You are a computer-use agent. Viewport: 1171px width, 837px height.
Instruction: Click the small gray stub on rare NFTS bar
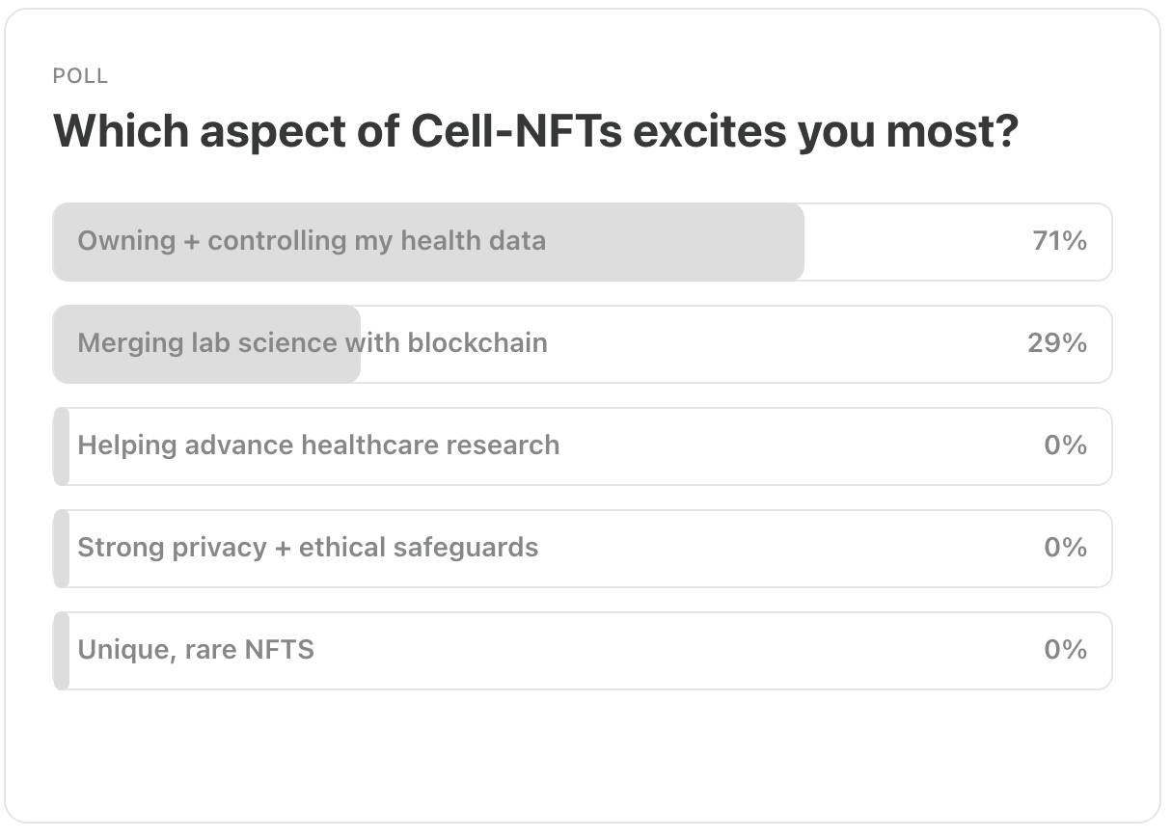tap(62, 651)
